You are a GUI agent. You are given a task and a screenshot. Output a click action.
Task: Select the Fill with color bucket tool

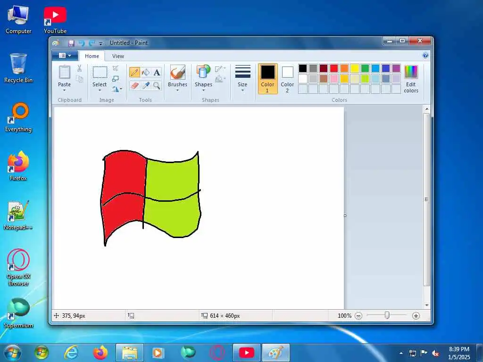(146, 72)
